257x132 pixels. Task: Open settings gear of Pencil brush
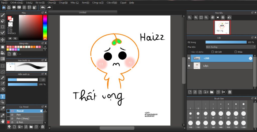41,111
